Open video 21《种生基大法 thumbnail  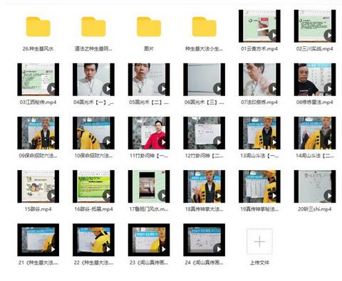point(38,240)
